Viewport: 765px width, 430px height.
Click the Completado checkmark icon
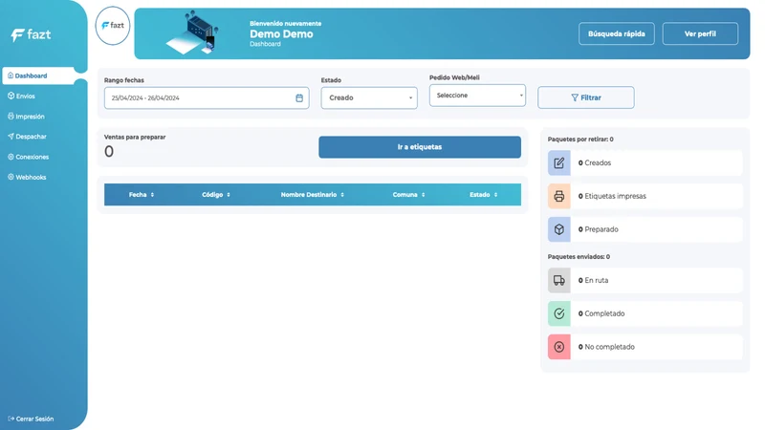tap(559, 313)
